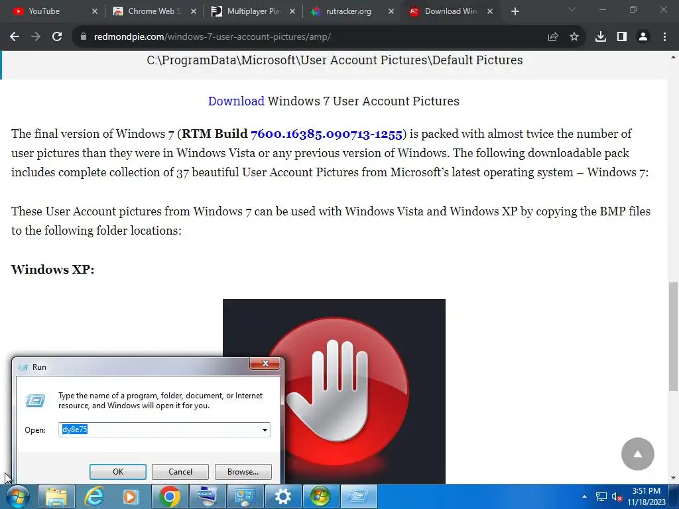Open the clock showing 3:51 PM
Viewport: 679px width, 509px height.
click(647, 496)
